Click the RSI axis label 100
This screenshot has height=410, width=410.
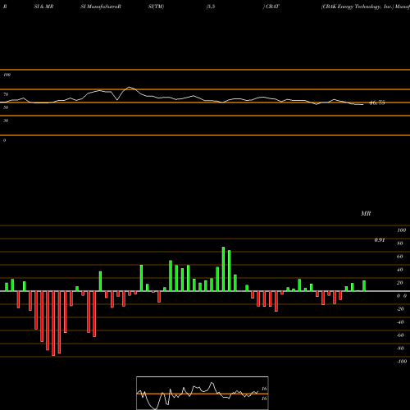[7, 75]
